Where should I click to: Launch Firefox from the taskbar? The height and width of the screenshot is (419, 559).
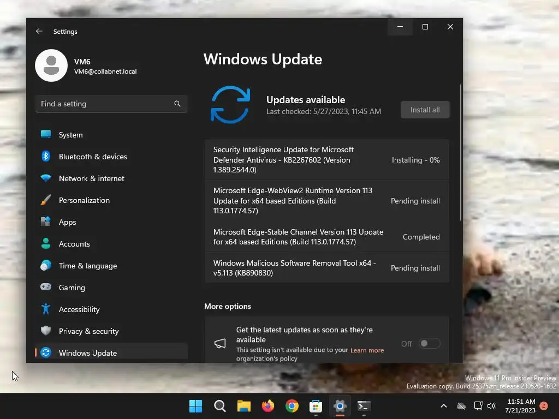tap(267, 406)
